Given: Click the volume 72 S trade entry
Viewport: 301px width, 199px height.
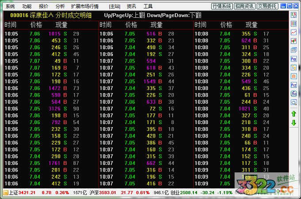Looking at the screenshot, I should click(x=146, y=109).
